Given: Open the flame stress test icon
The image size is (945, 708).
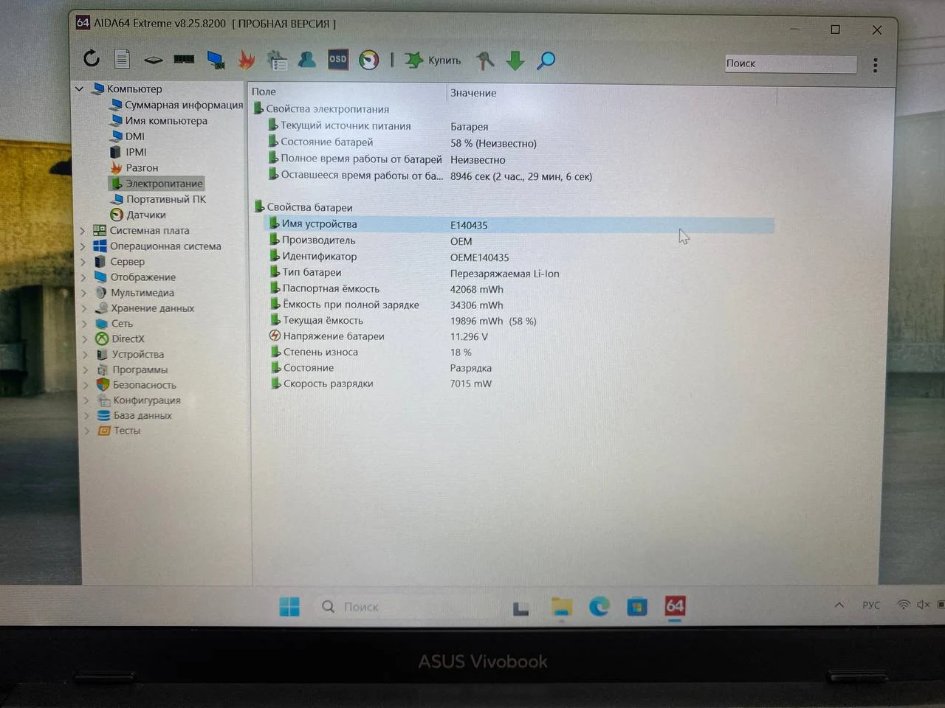Looking at the screenshot, I should (x=247, y=60).
